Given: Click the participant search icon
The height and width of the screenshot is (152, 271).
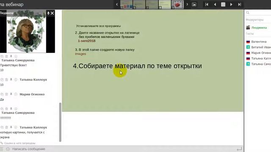Looking at the screenshot, I should coord(248,13).
